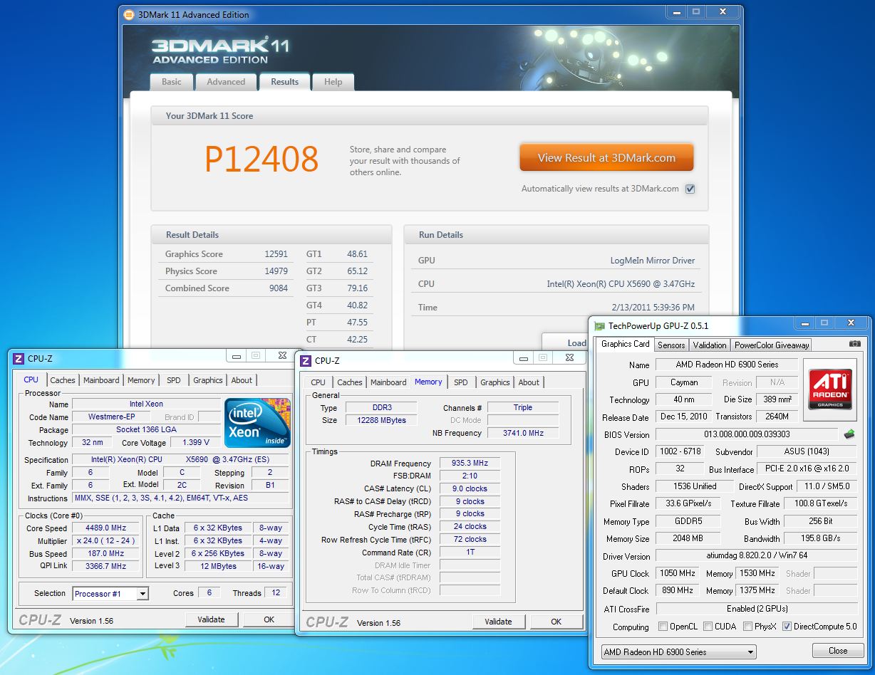Click the Memory CPU-Z window title icon
This screenshot has width=875, height=675.
[x=306, y=361]
